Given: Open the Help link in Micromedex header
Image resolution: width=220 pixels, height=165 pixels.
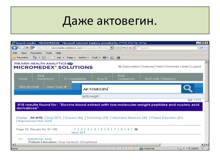Looking at the screenshot, I should pos(159,66).
